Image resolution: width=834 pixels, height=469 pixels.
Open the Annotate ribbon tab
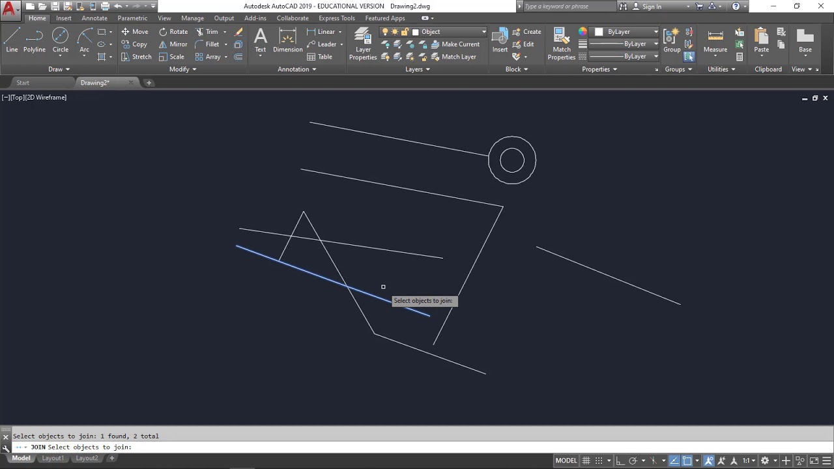pyautogui.click(x=94, y=18)
